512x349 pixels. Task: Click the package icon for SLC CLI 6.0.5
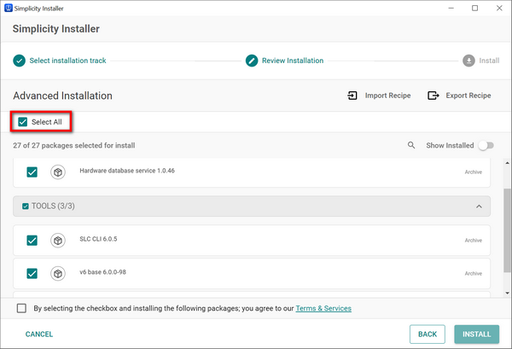pyautogui.click(x=58, y=241)
